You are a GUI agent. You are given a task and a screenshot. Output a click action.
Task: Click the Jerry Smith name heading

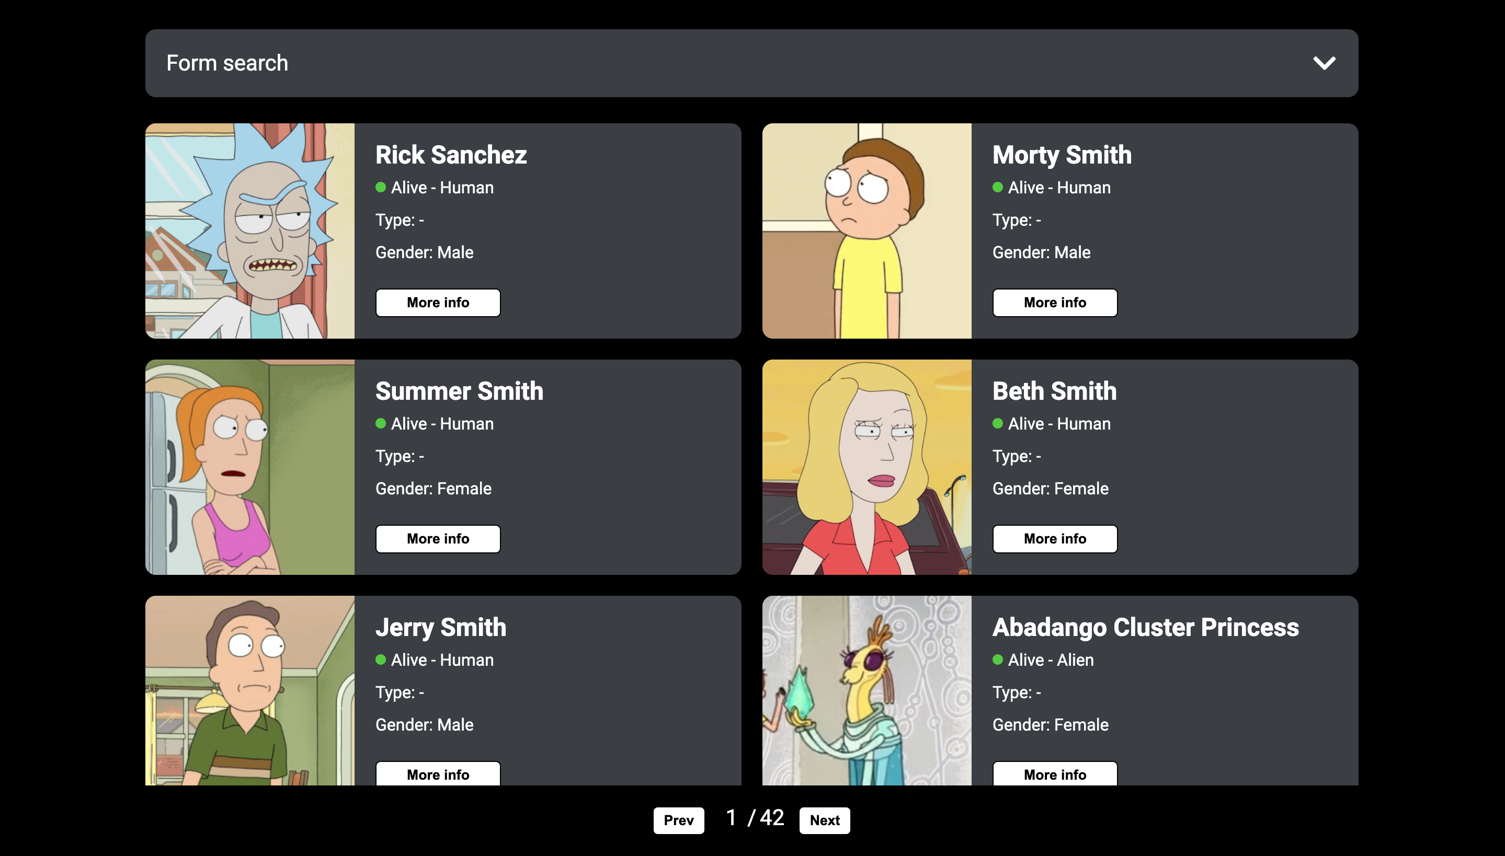tap(441, 628)
